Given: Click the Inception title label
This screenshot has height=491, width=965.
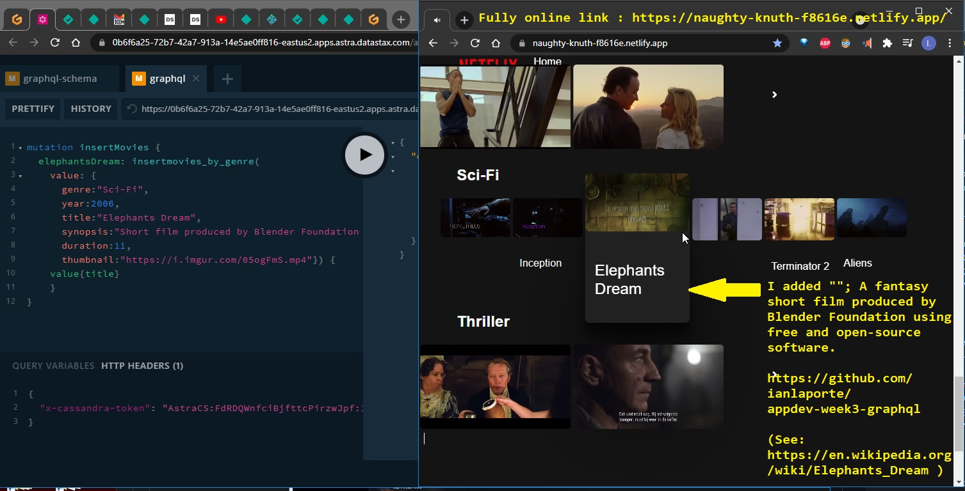Looking at the screenshot, I should 540,263.
